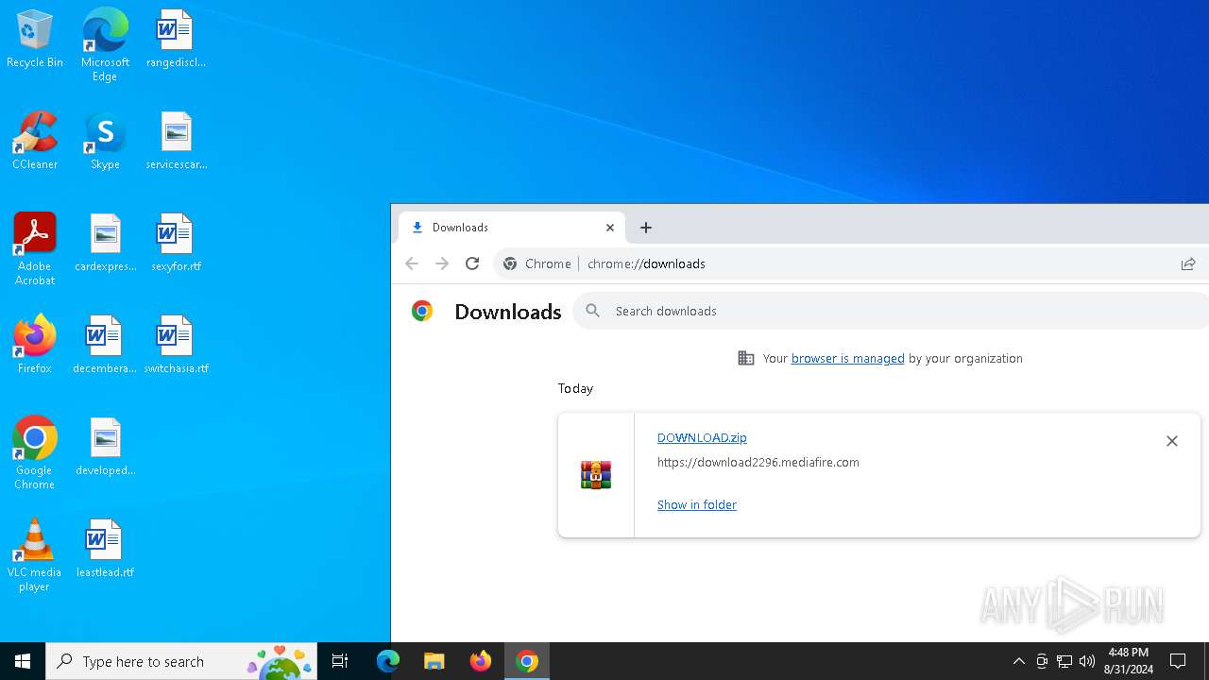Open the network status tray icon
The height and width of the screenshot is (680, 1209).
pyautogui.click(x=1064, y=661)
